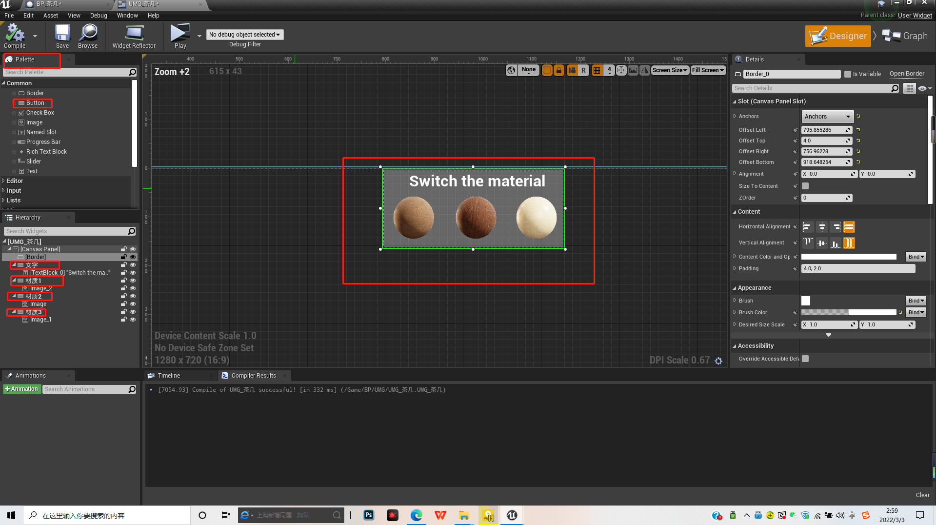Image resolution: width=936 pixels, height=525 pixels.
Task: Save the current asset
Action: click(x=62, y=36)
